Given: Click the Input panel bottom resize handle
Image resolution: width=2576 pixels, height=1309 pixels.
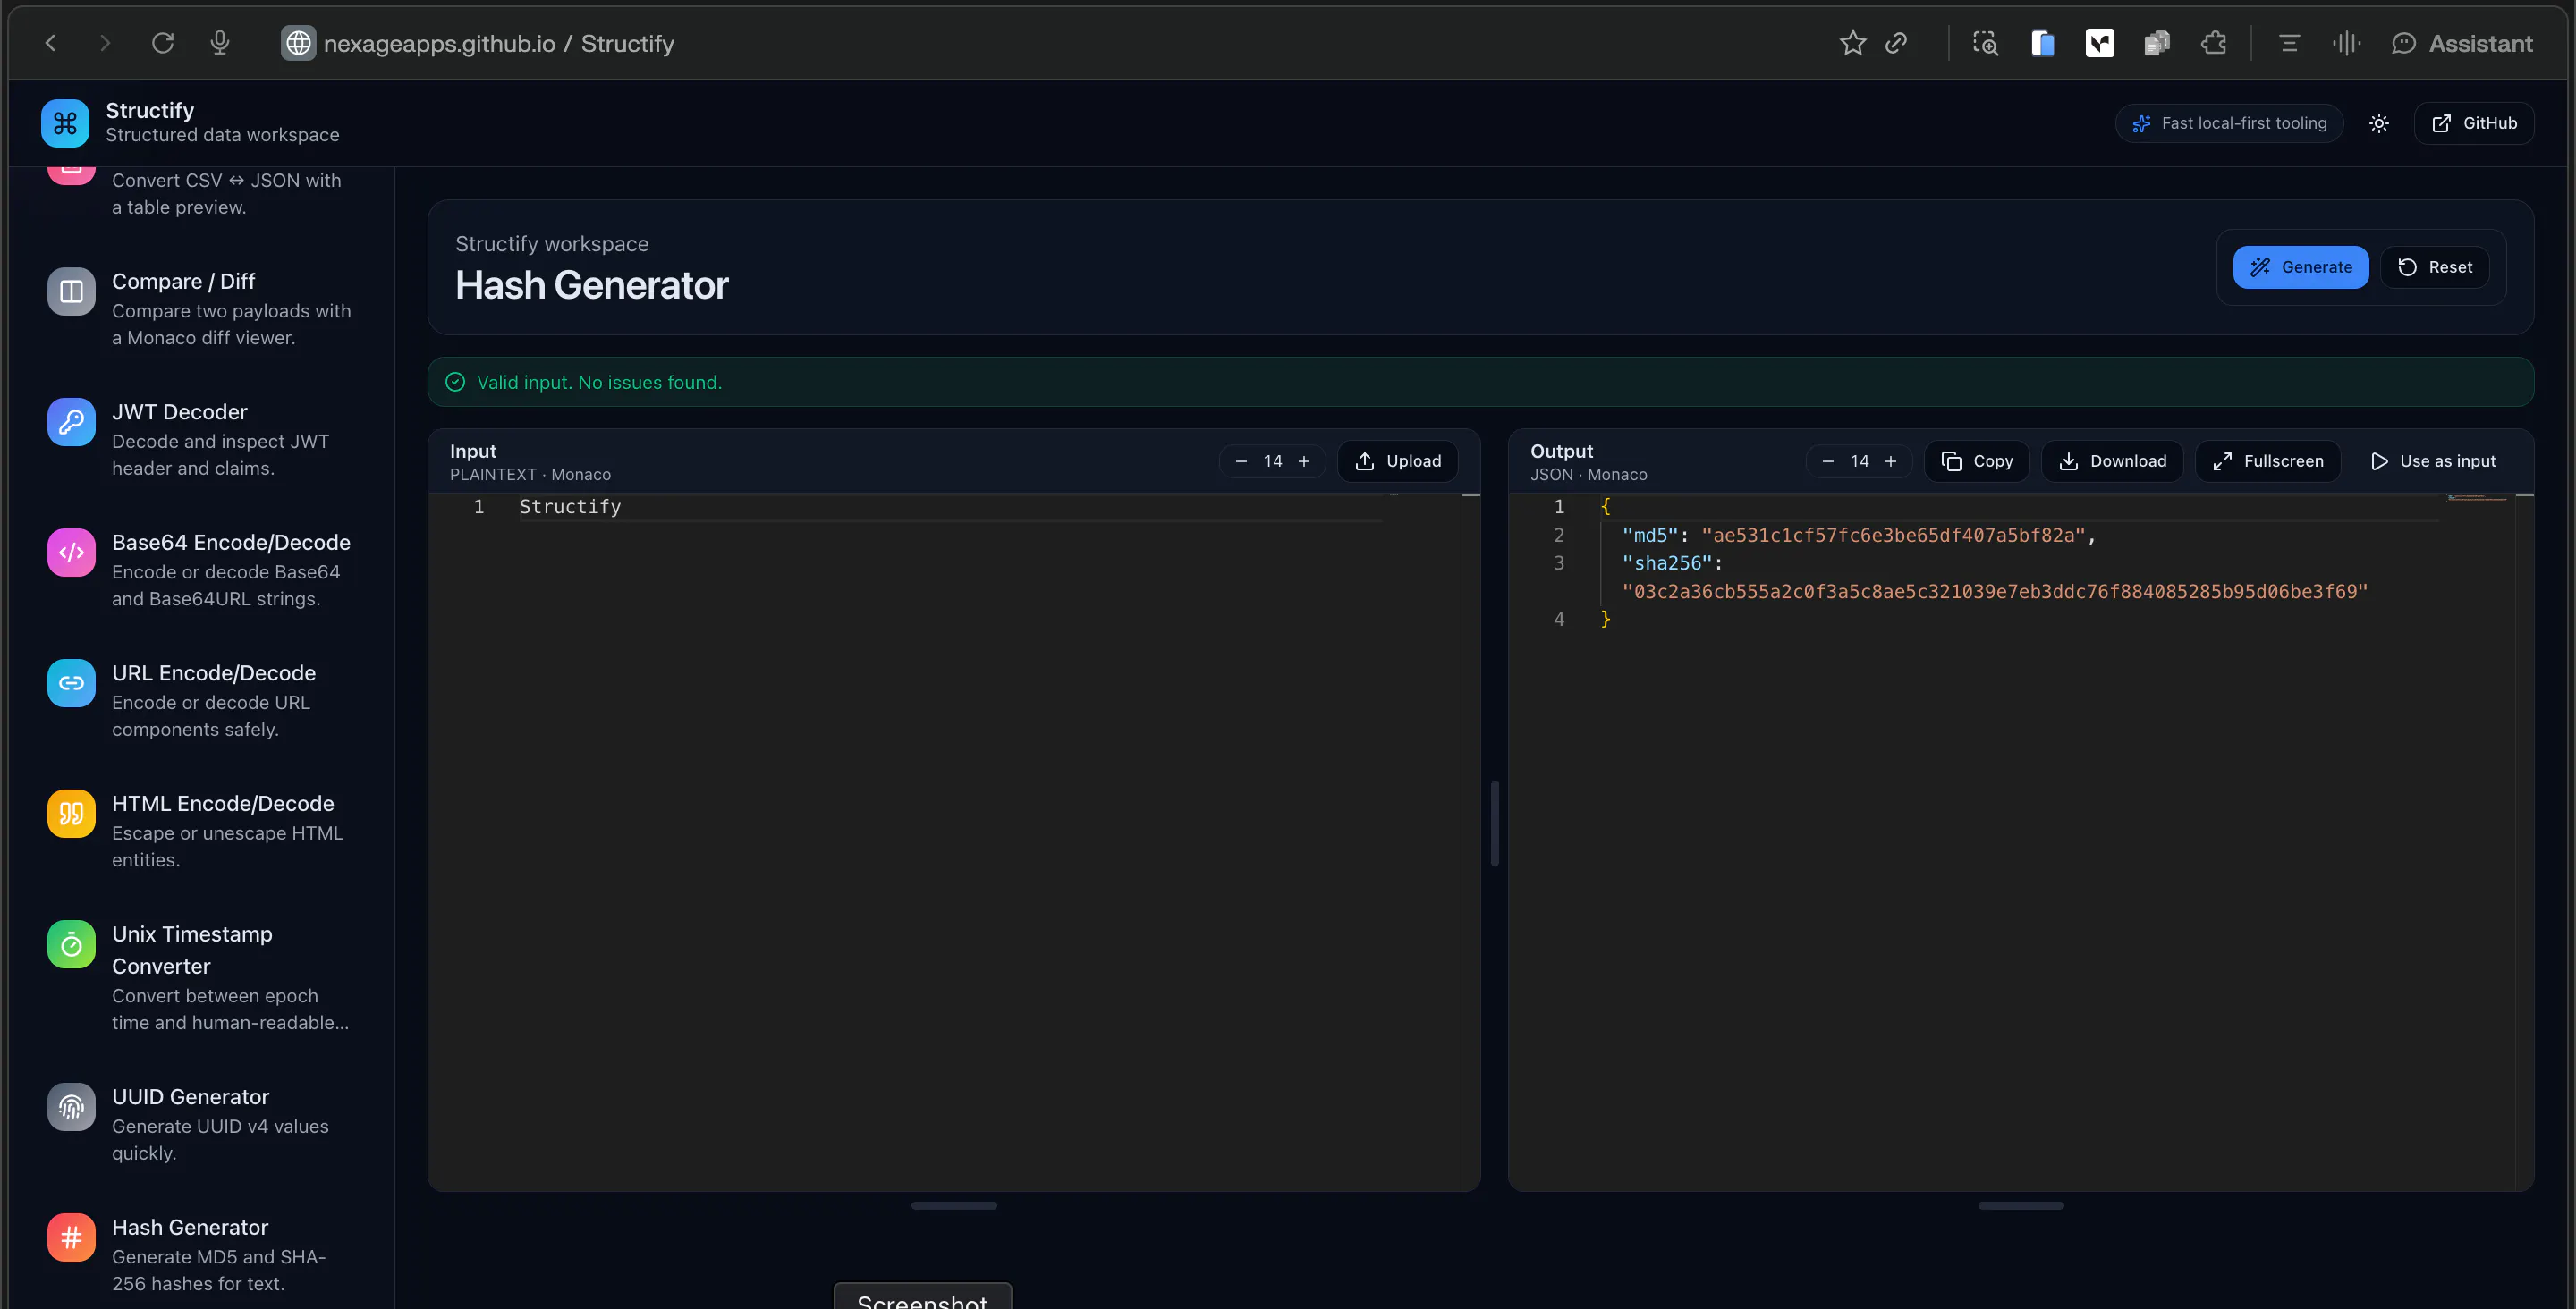Looking at the screenshot, I should (x=953, y=1205).
